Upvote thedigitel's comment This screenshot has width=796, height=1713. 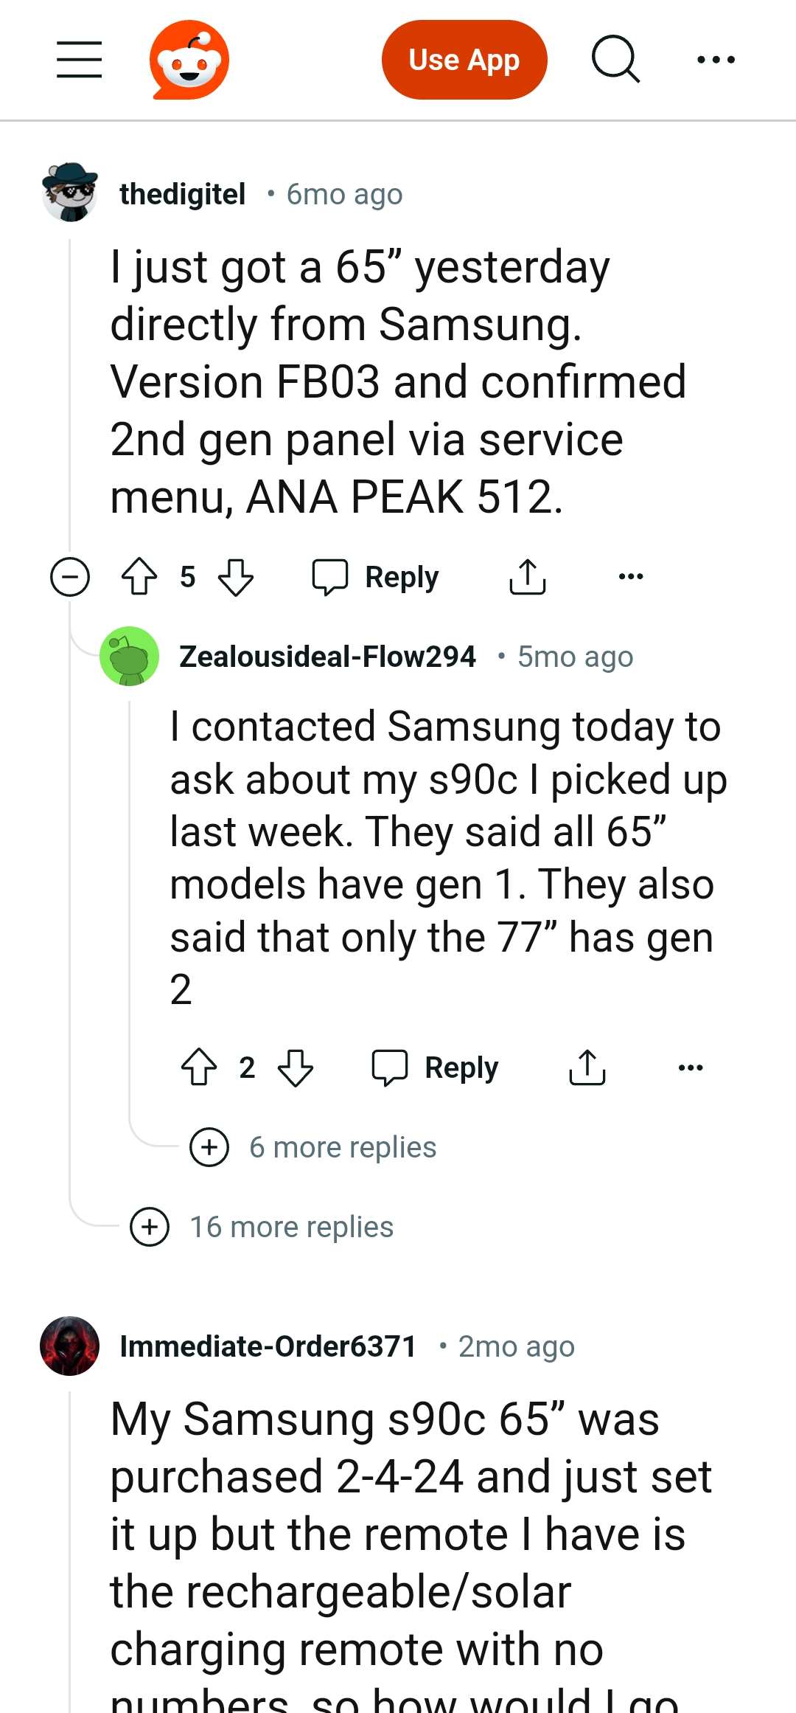tap(139, 577)
